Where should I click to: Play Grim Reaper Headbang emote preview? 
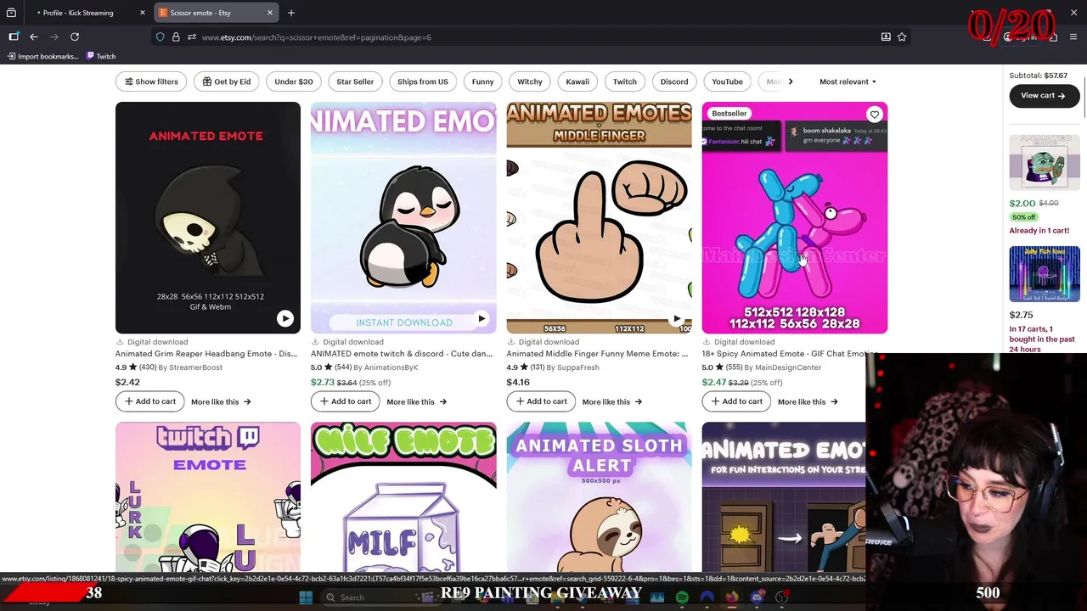(284, 318)
